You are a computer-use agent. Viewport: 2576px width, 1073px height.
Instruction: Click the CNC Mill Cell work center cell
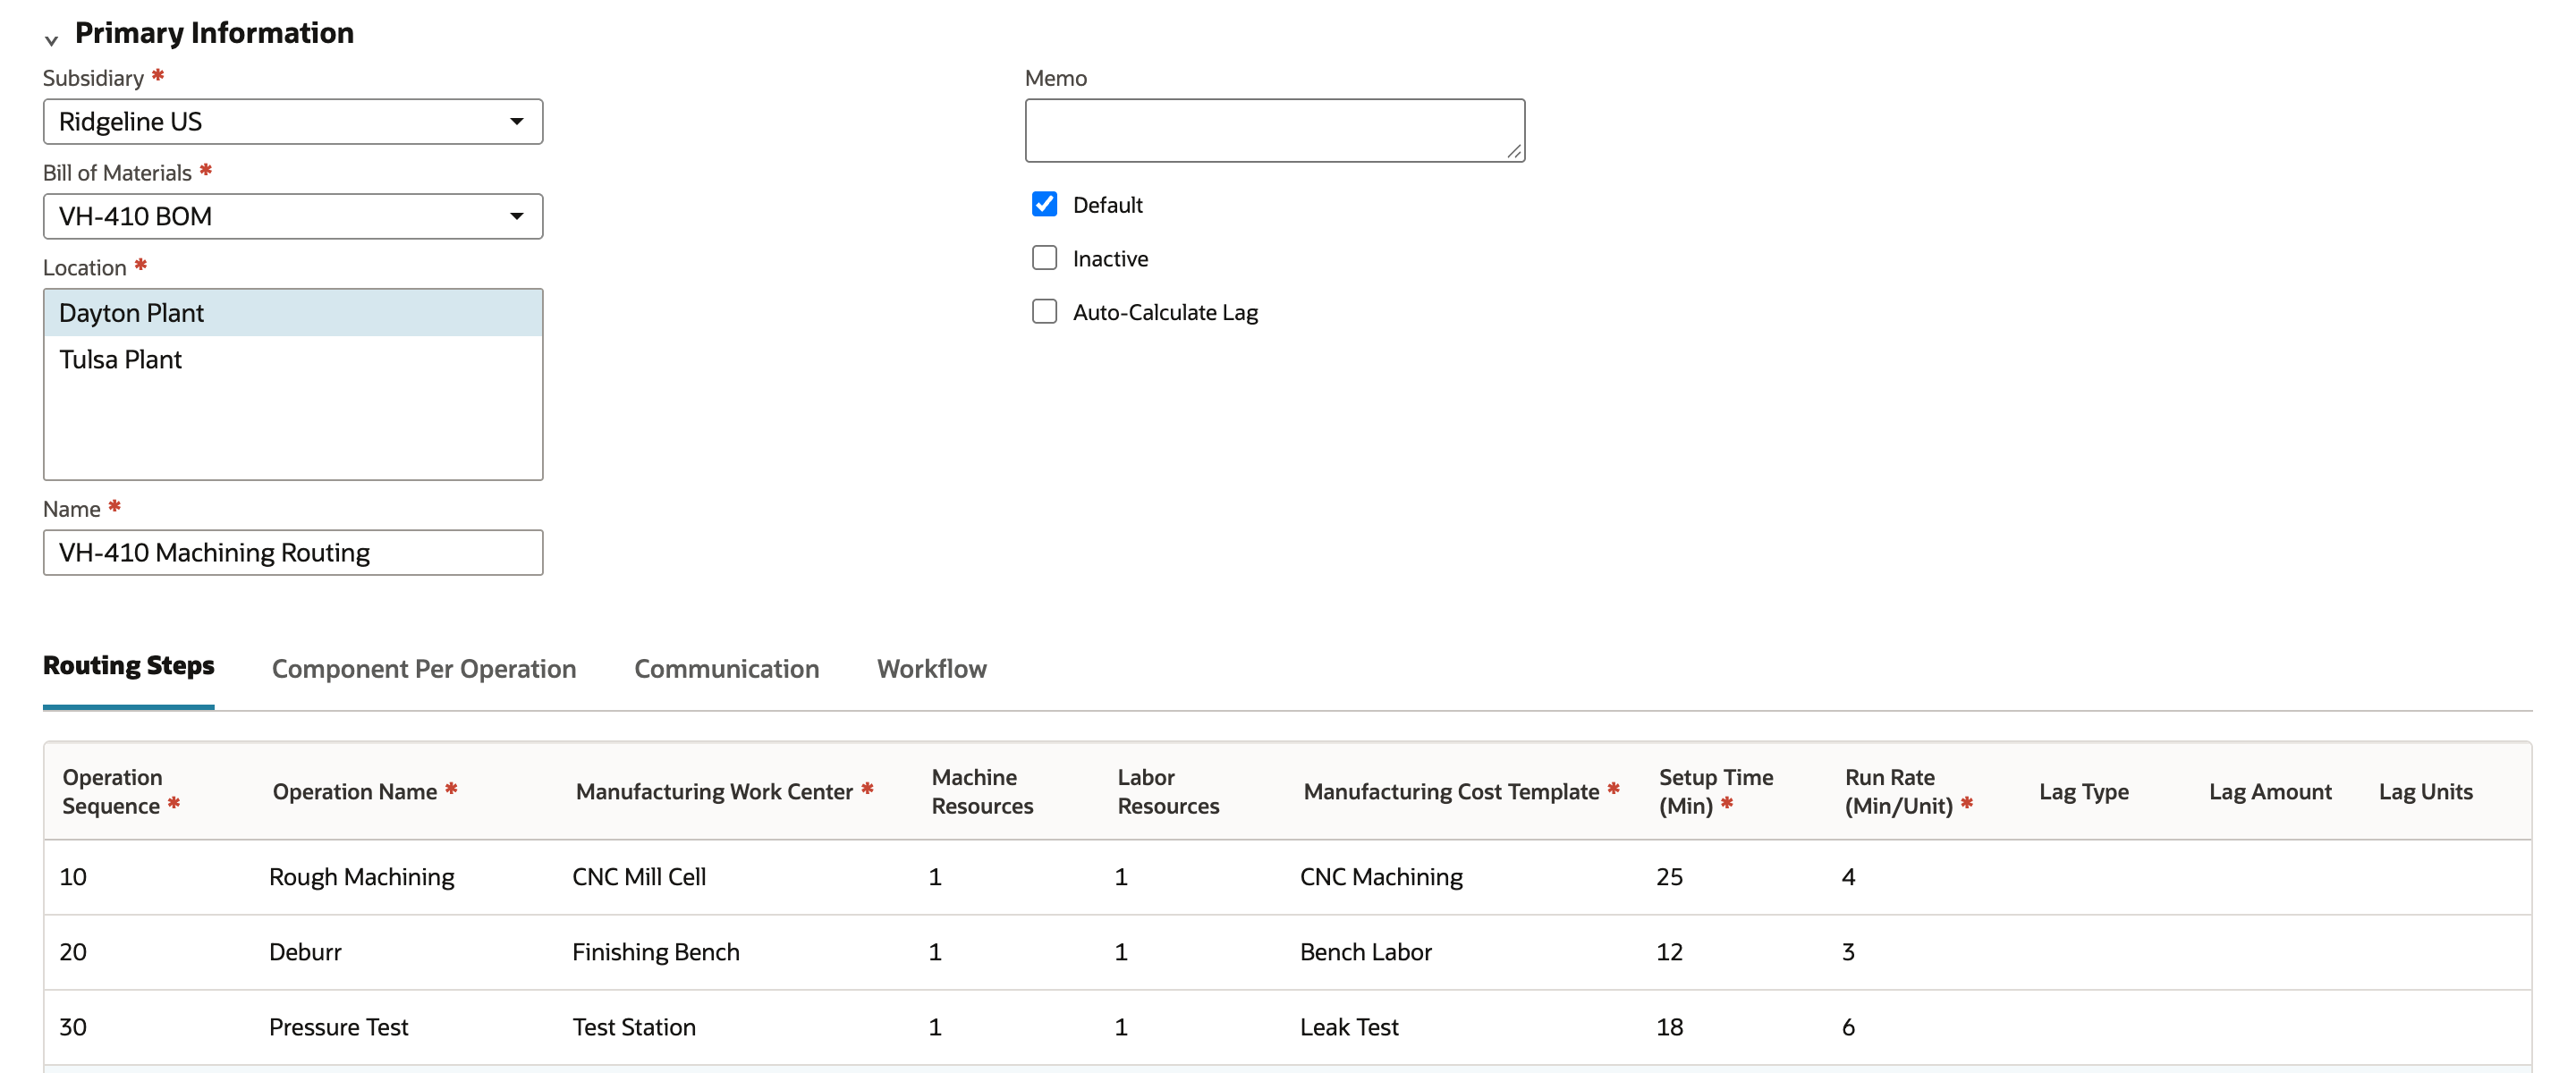[639, 877]
